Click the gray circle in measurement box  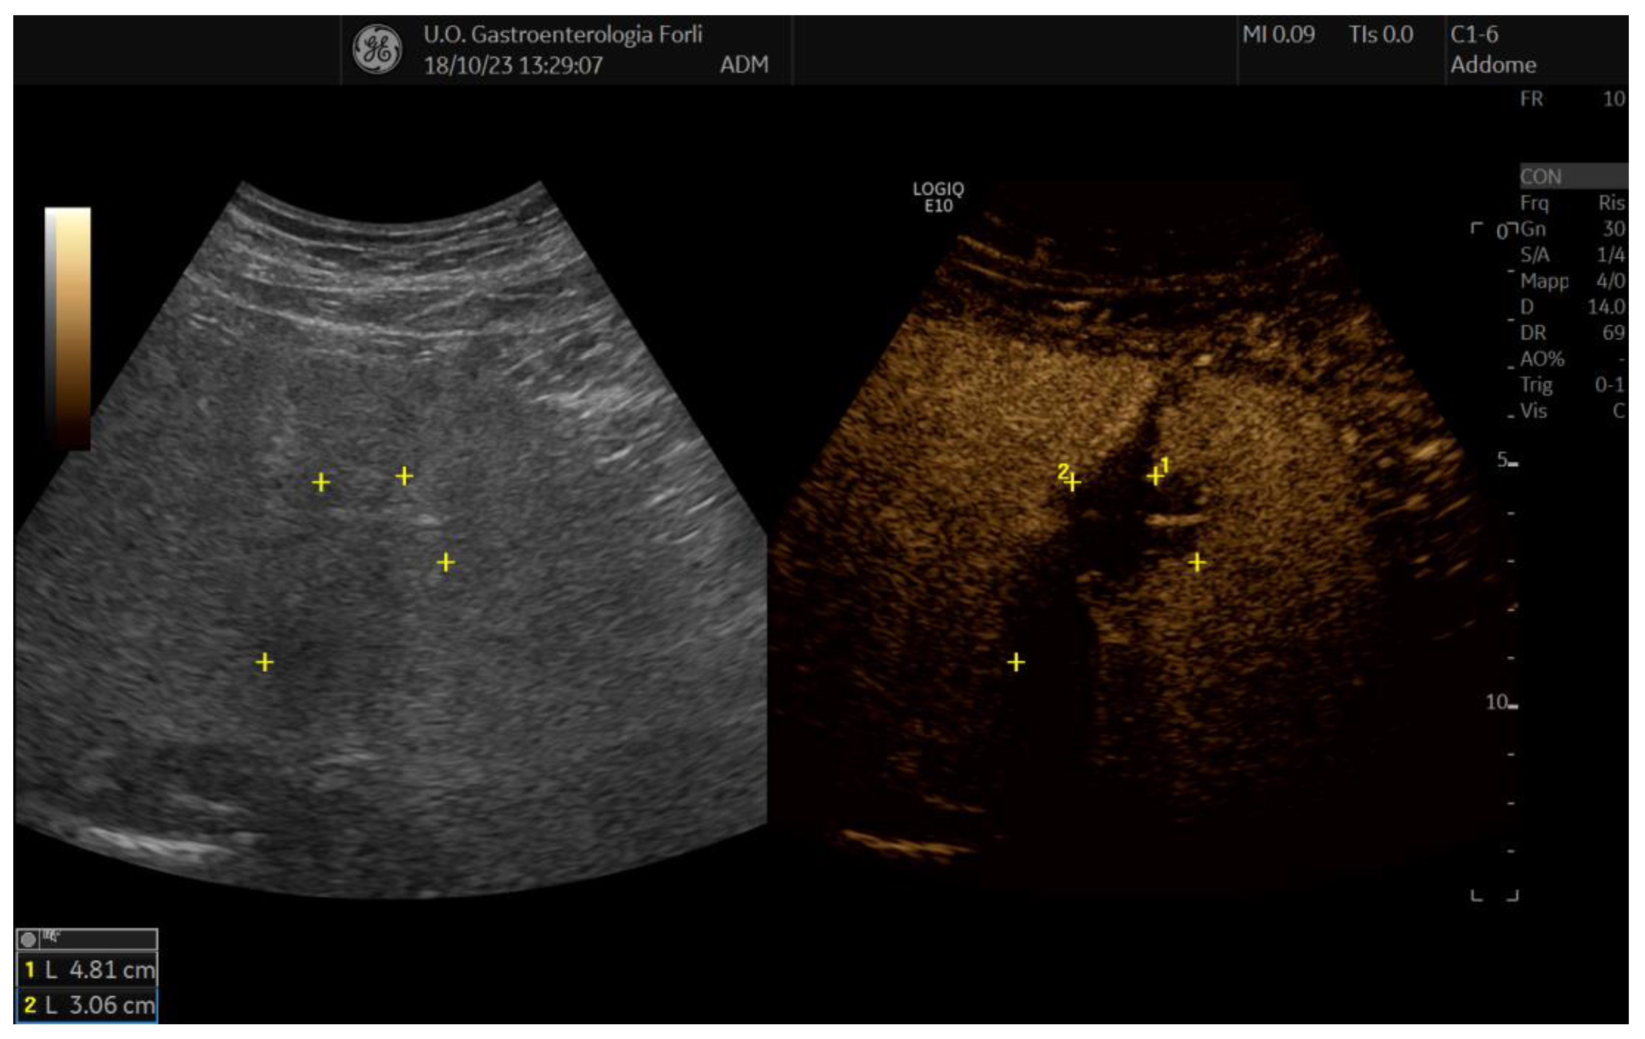click(28, 939)
